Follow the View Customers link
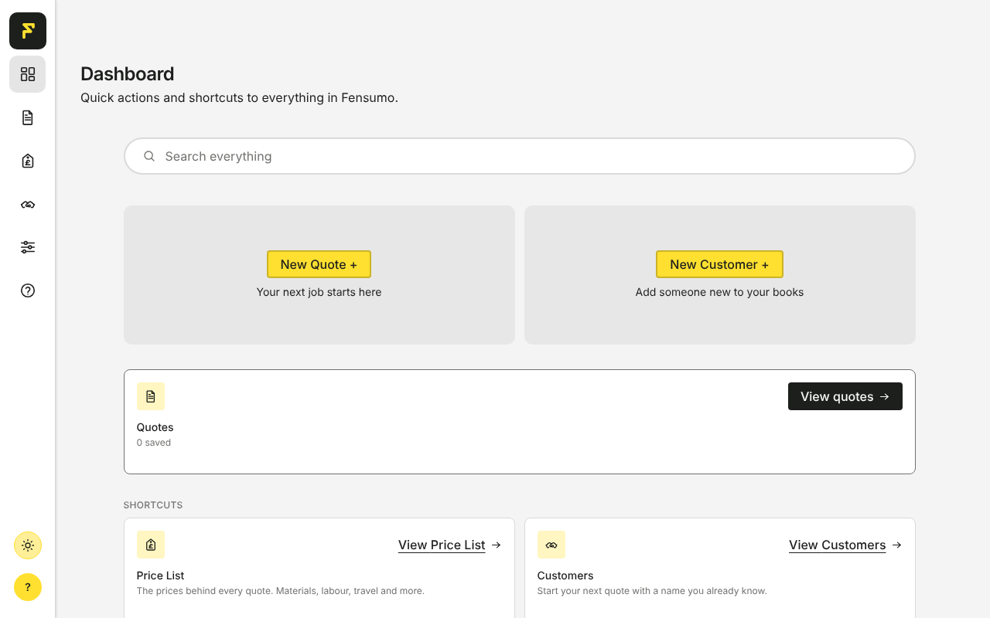This screenshot has height=618, width=990. [x=845, y=545]
